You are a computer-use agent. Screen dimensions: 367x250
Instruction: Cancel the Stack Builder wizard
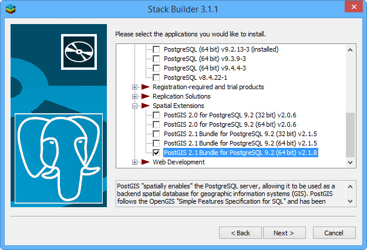(334, 233)
